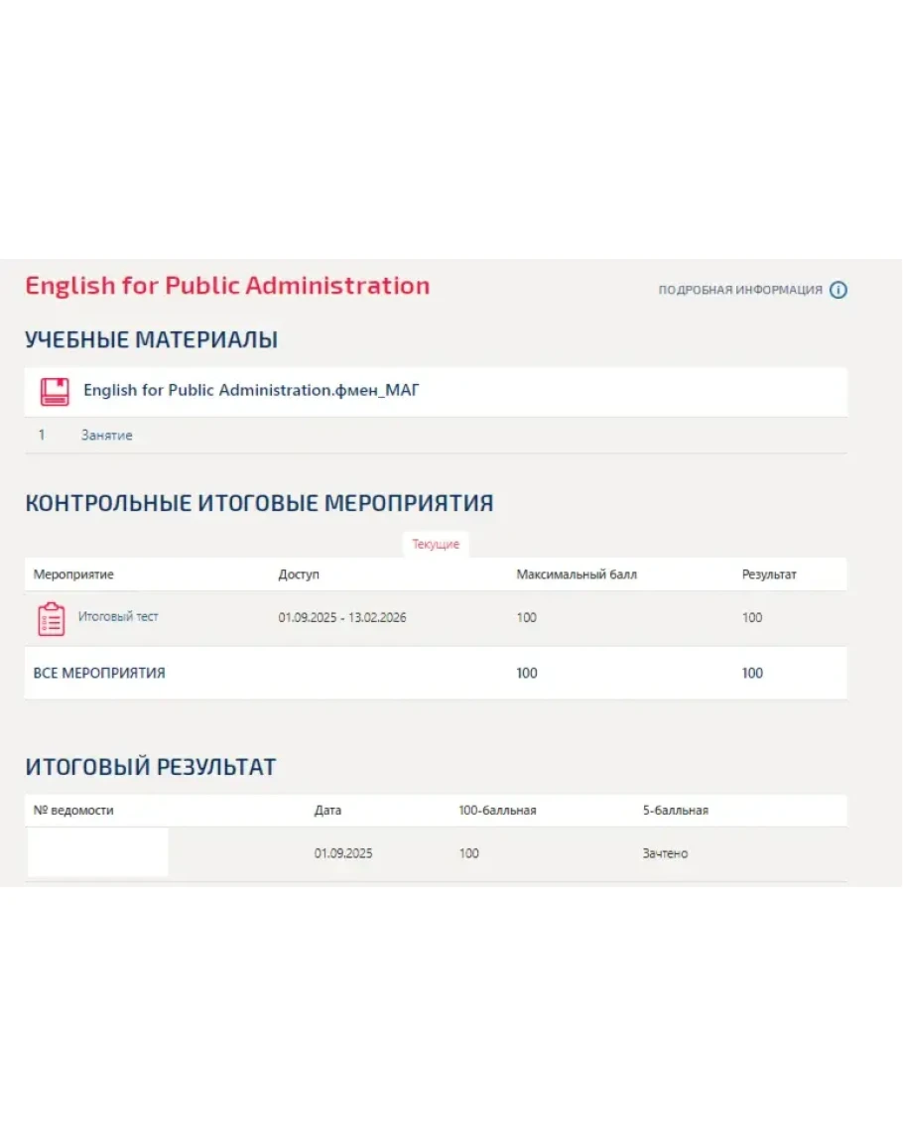Click the Мероприятие column header
Image resolution: width=903 pixels, height=1146 pixels.
click(73, 574)
